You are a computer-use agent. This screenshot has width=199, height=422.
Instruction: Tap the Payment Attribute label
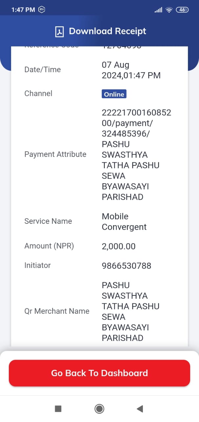point(55,154)
